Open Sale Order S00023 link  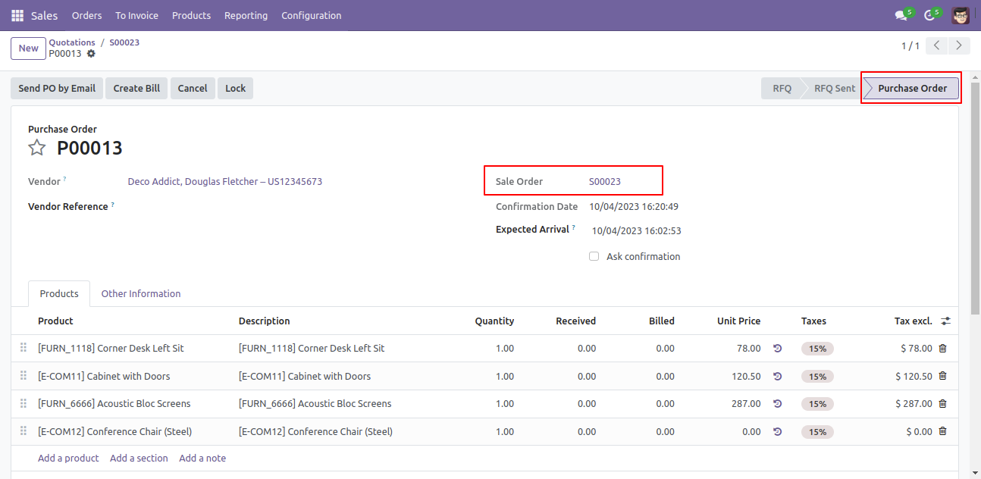[605, 182]
